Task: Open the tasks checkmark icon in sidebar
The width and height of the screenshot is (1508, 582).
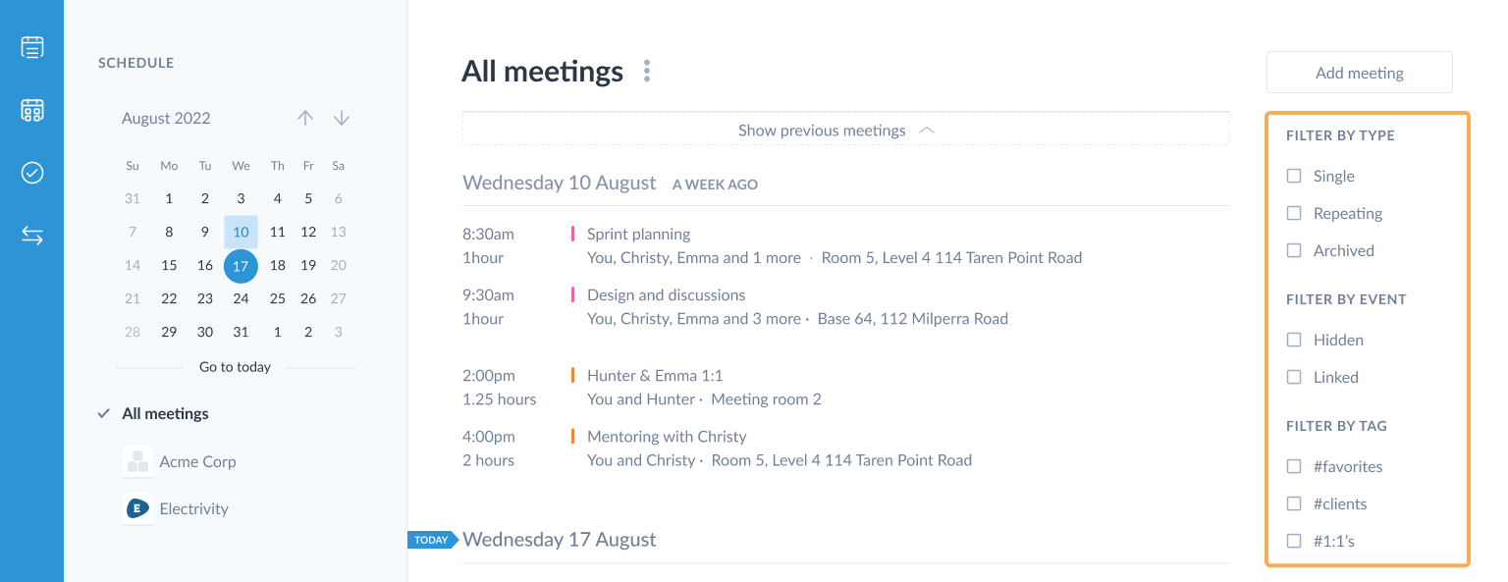Action: point(32,173)
